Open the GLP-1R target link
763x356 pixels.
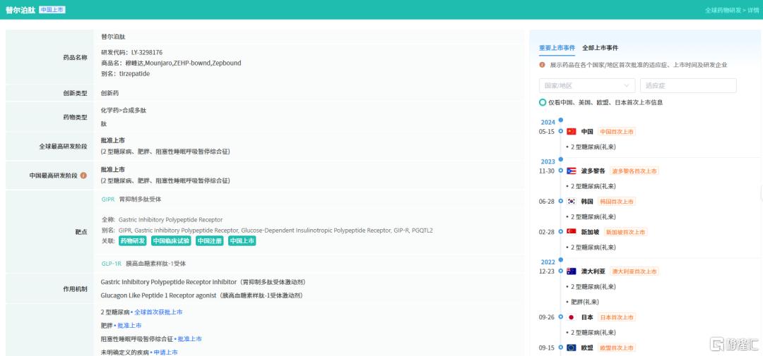coord(111,264)
